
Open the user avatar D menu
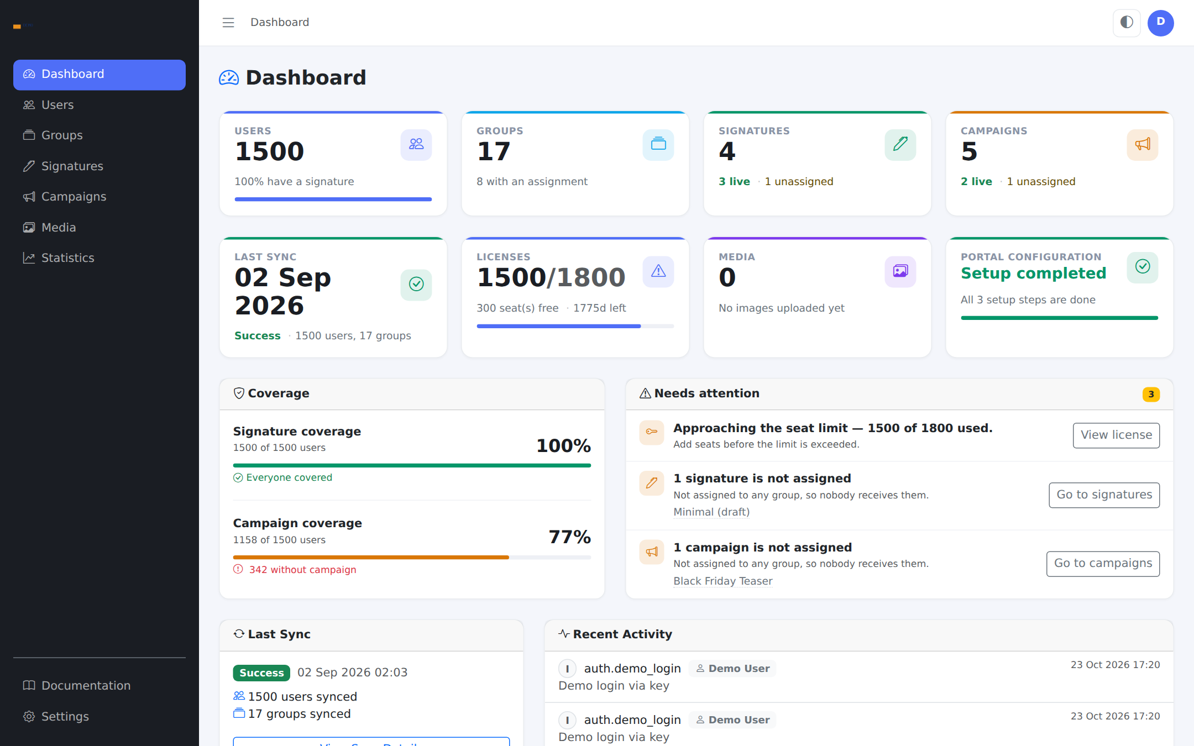1161,23
